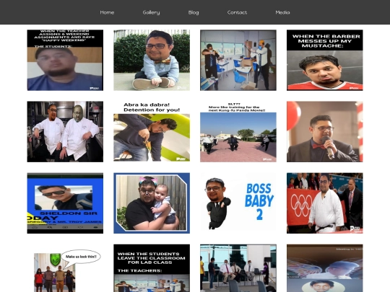
Task: Open 'Abra ka dabra! Detention for you!' meme
Action: pyautogui.click(x=152, y=132)
